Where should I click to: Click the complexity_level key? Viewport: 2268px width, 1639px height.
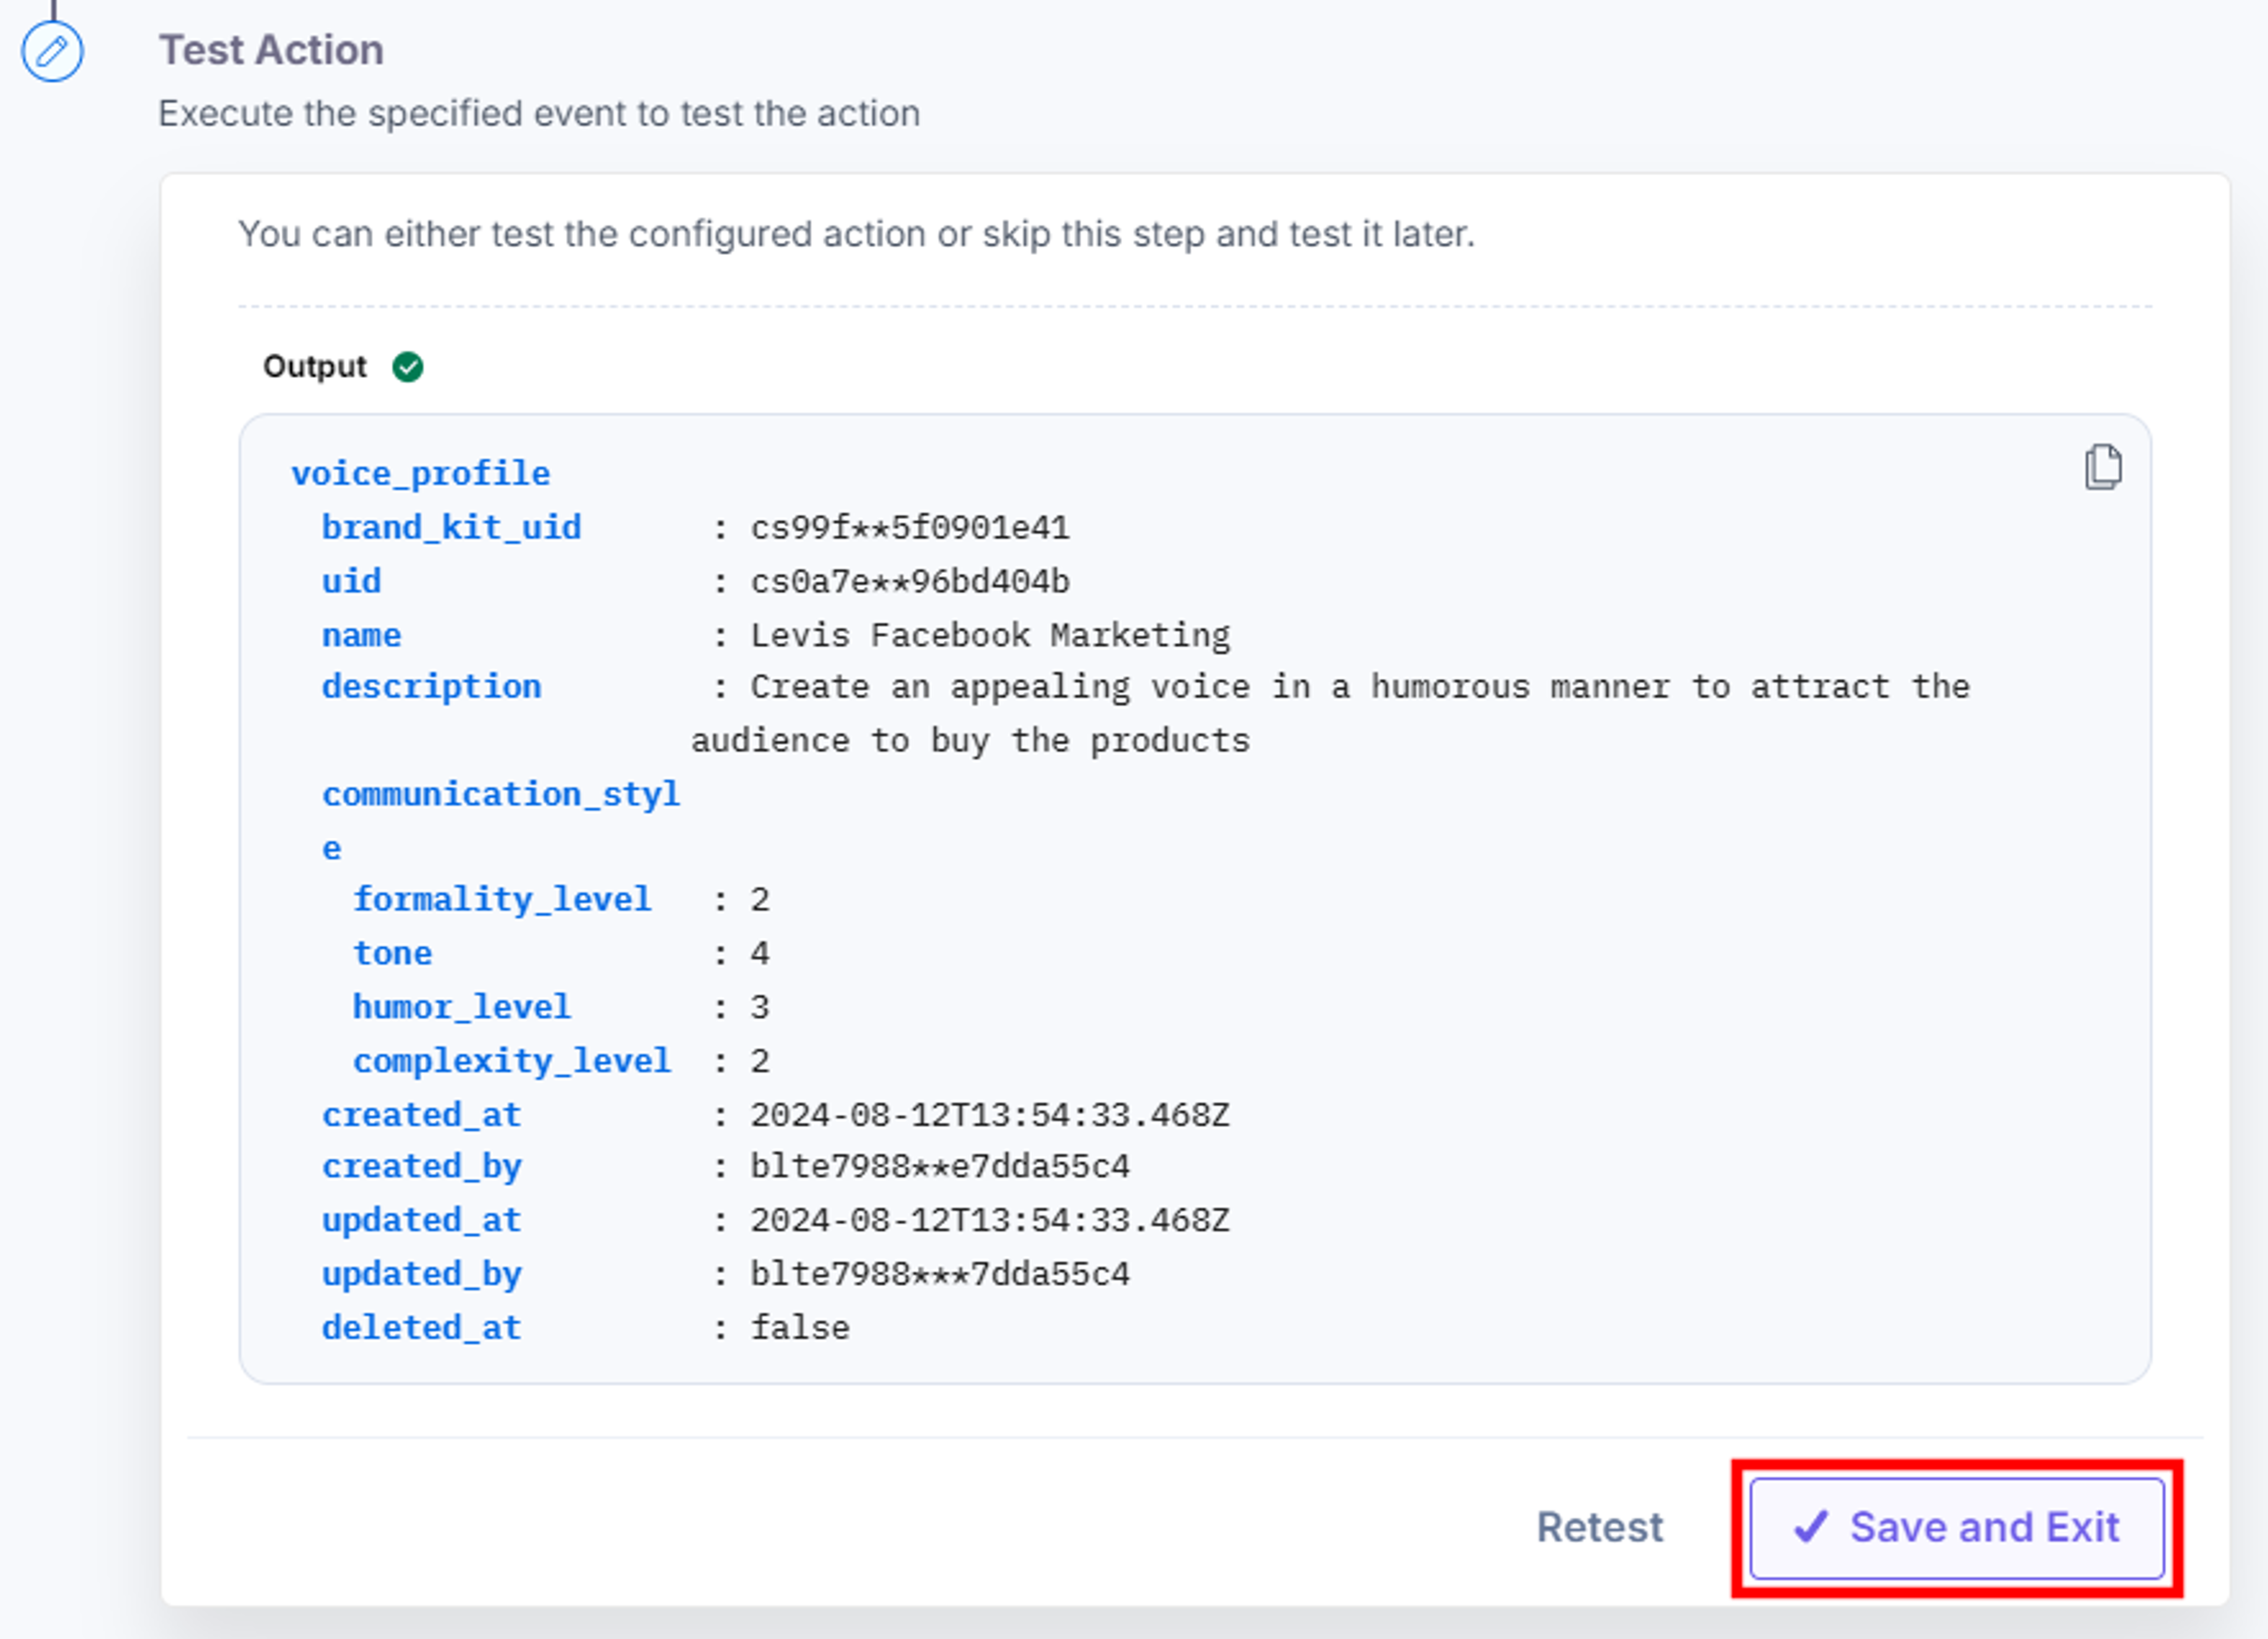coord(512,1061)
